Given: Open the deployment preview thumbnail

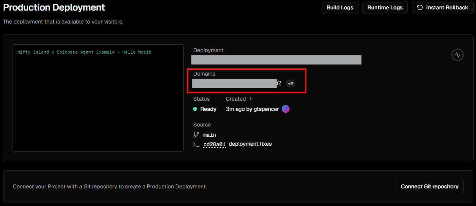Looking at the screenshot, I should pyautogui.click(x=98, y=98).
